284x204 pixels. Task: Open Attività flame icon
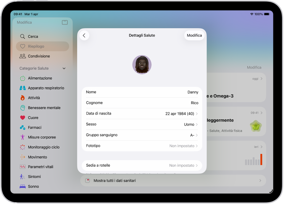click(23, 98)
